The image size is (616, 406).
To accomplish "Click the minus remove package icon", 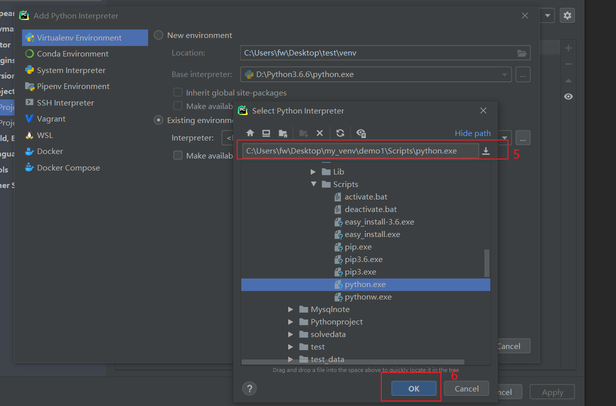I will (568, 64).
